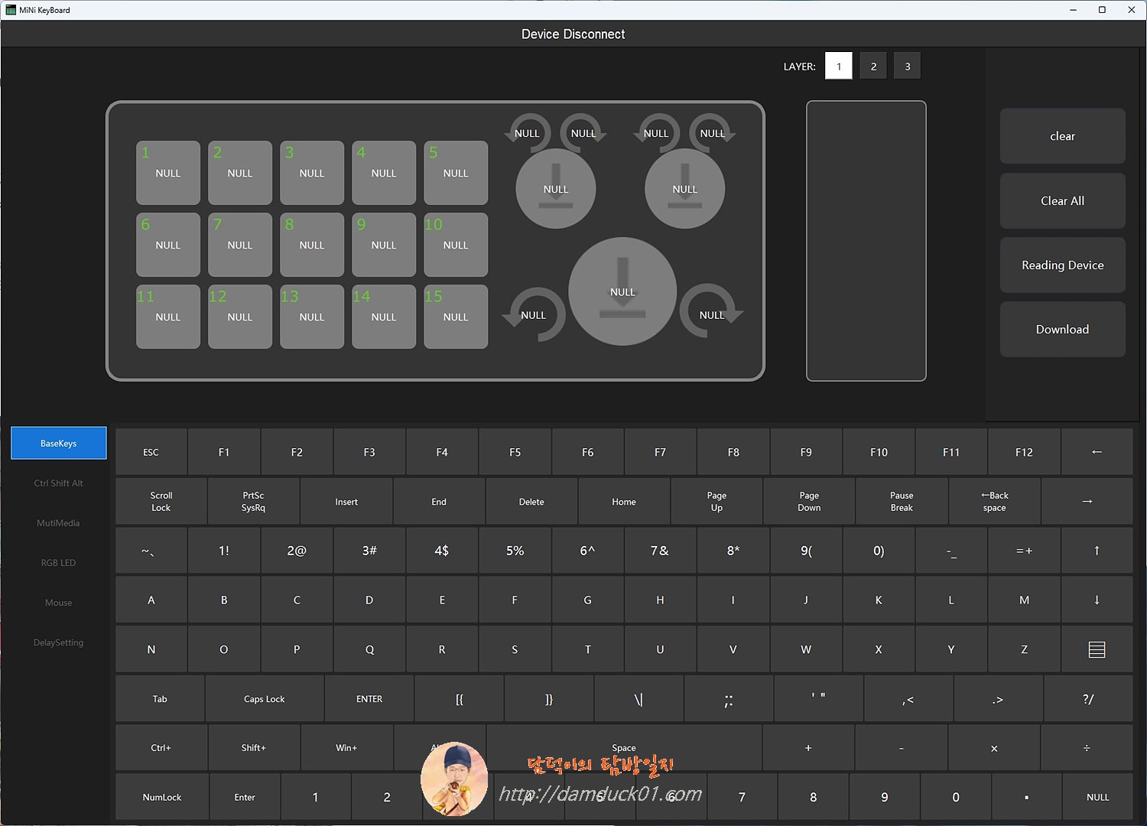Click the large knob's clockwise rotation icon
This screenshot has height=826, width=1147.
point(711,314)
